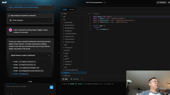Open src/components/Header.tsx from action list
Viewport: 170px width, 95px height.
(x=29, y=68)
